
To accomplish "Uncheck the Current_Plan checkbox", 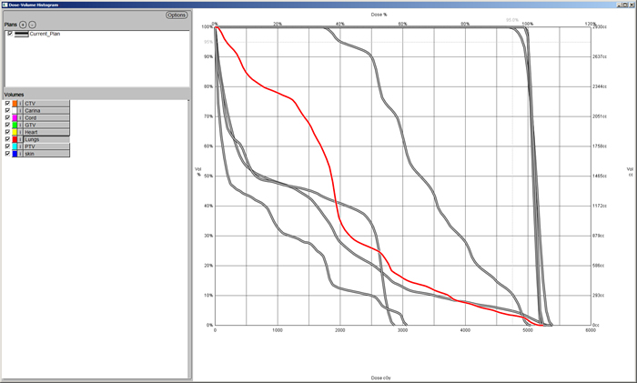I will (x=10, y=34).
